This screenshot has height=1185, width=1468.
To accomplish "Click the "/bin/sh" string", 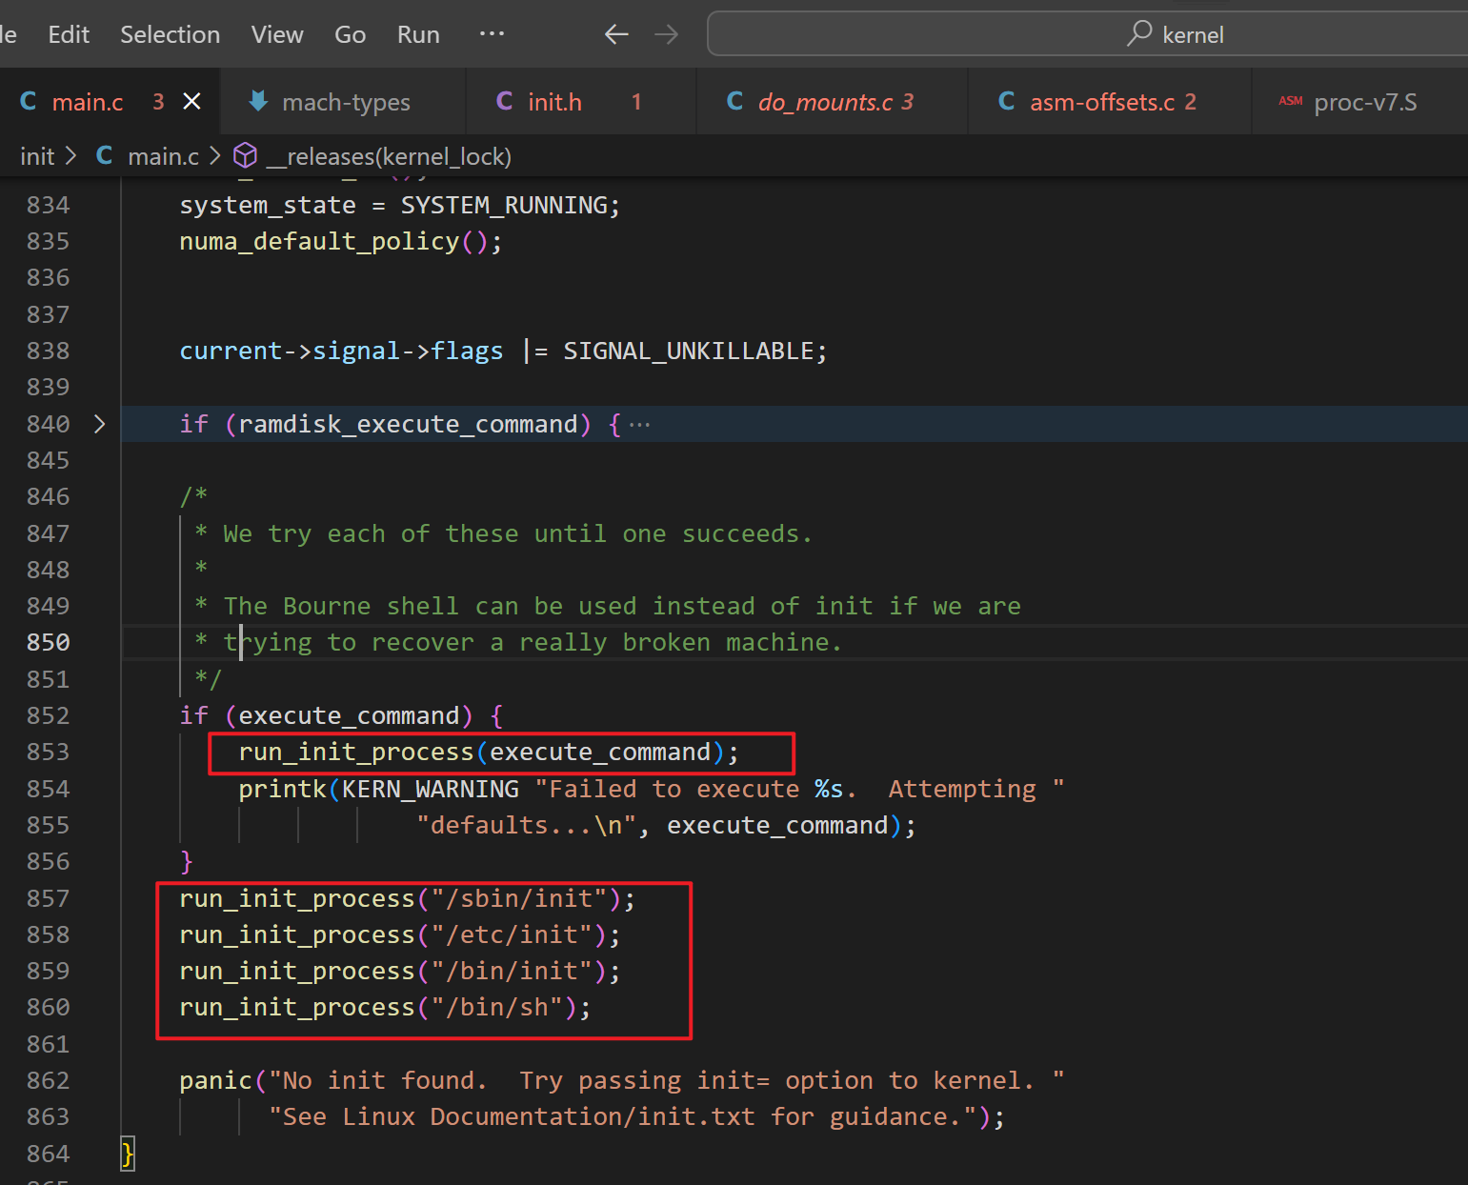I will (497, 1007).
